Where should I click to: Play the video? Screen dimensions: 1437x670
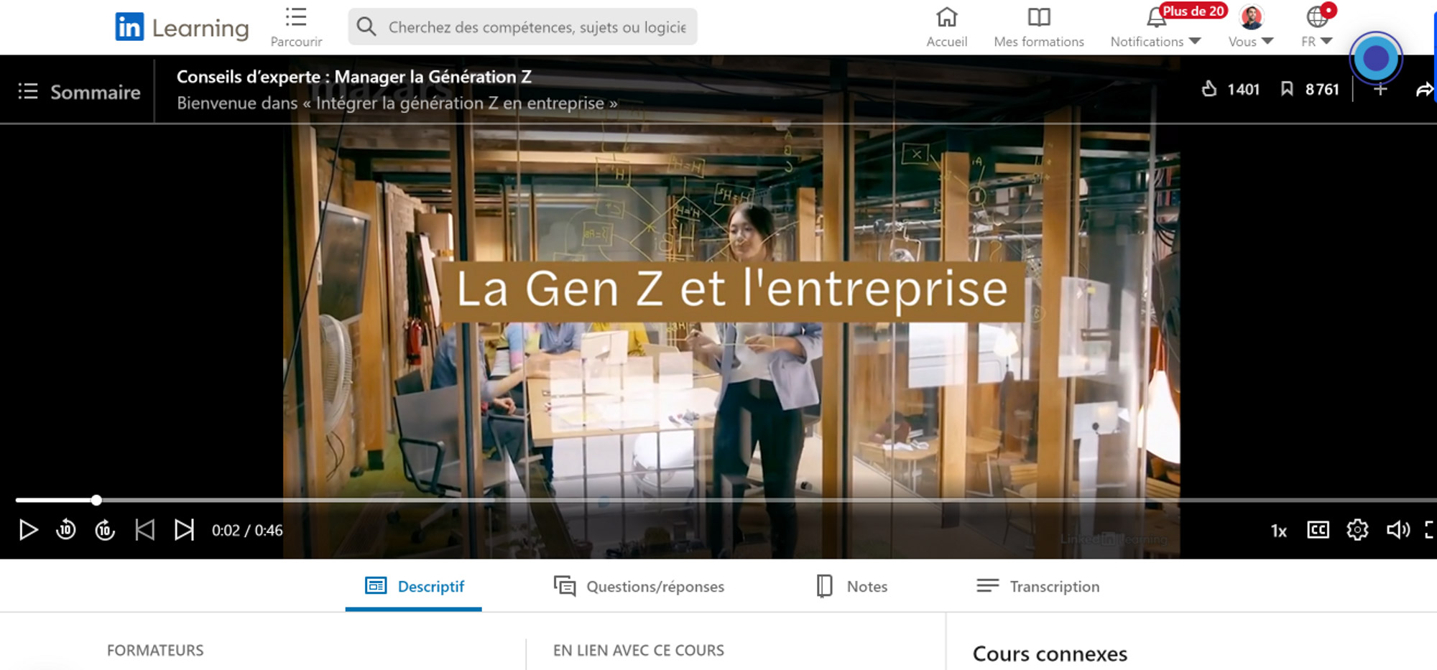29,530
